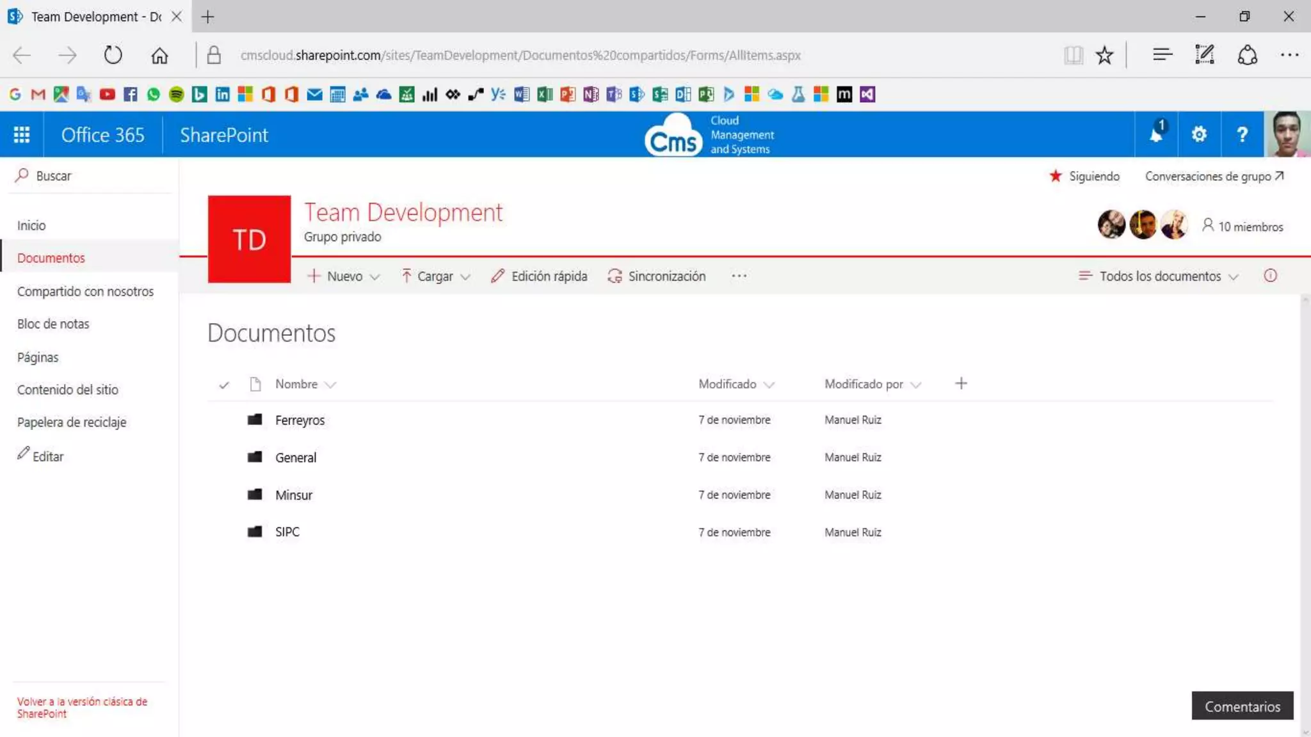The width and height of the screenshot is (1311, 737).
Task: Open Papelera de reciclaje in sidebar
Action: 72,422
